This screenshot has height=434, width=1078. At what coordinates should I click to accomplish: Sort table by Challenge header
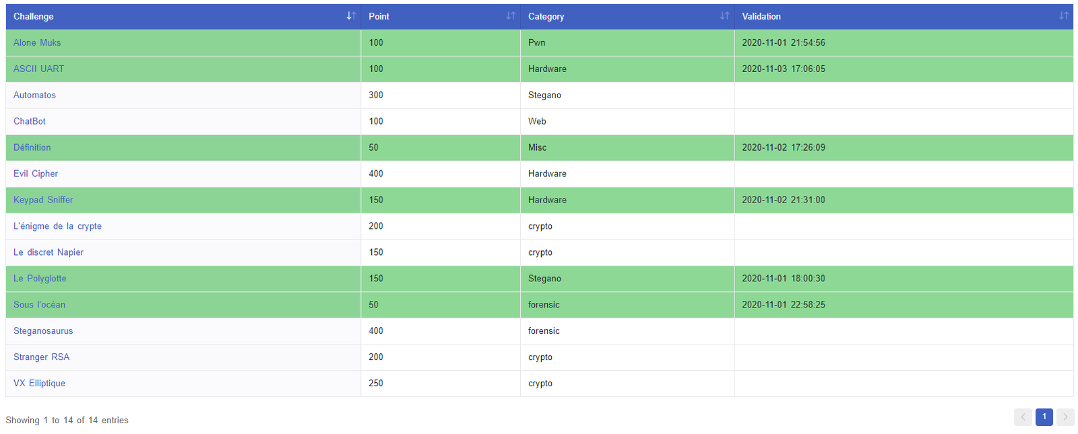34,17
